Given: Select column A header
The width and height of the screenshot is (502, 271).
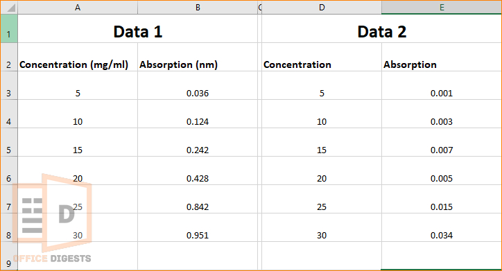Looking at the screenshot, I should tap(78, 7).
